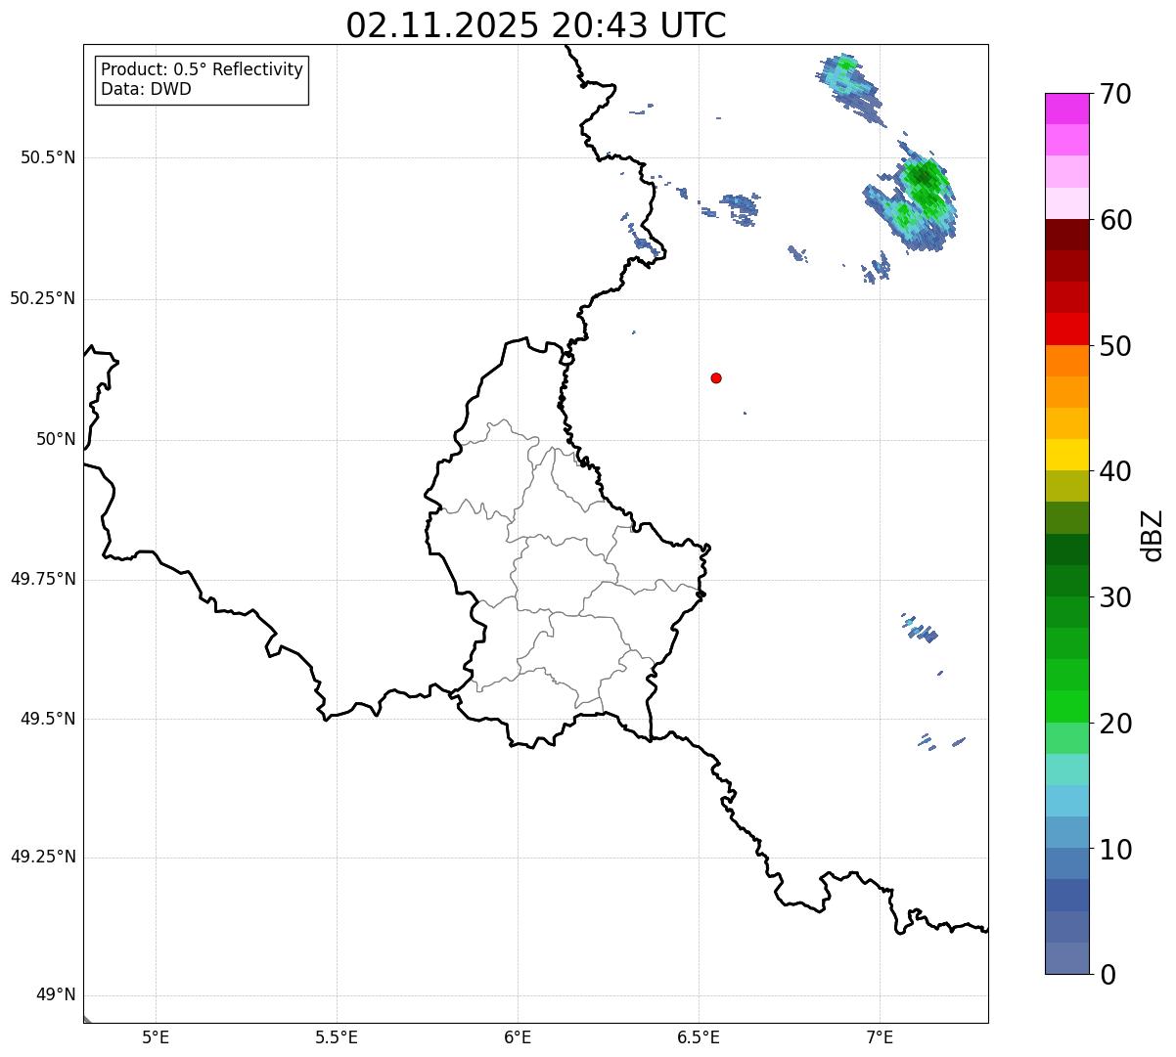
Task: Click the northern radar echo near top edge
Action: pos(849,88)
